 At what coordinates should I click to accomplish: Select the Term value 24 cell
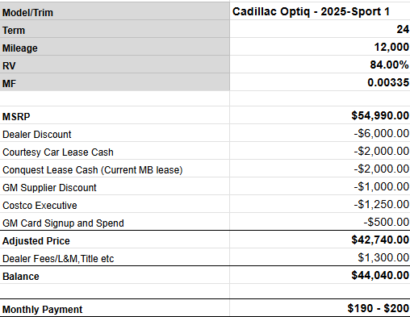320,29
